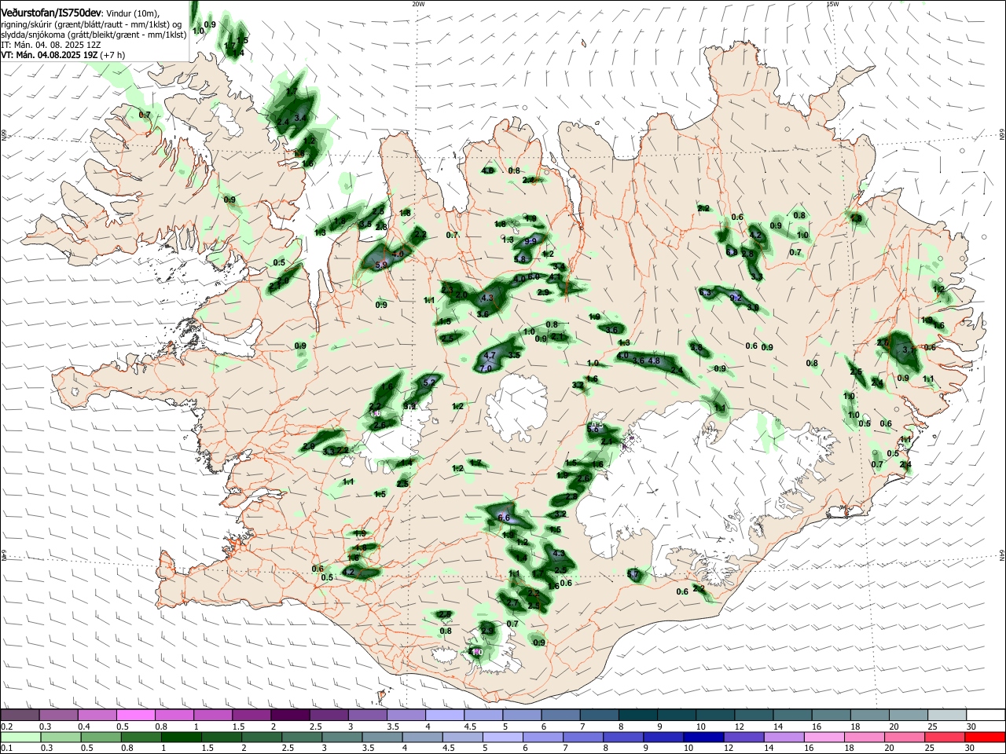The height and width of the screenshot is (754, 1006).
Task: Click the 'slydda/snjókoma' legend description line
Action: (94, 34)
